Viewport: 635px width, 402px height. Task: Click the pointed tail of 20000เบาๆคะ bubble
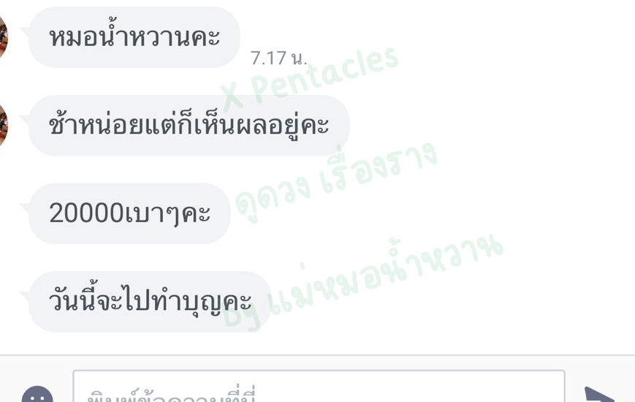[24, 207]
